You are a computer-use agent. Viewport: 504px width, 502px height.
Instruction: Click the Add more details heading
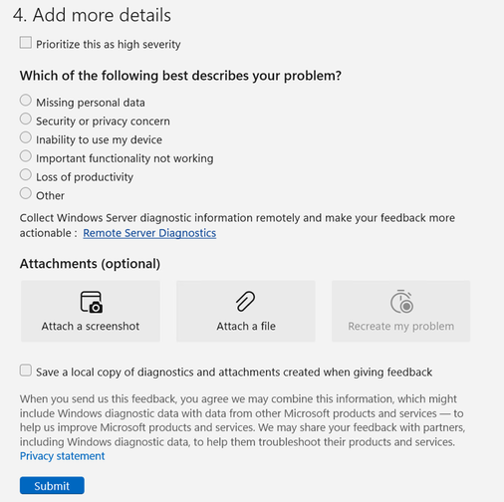[92, 15]
